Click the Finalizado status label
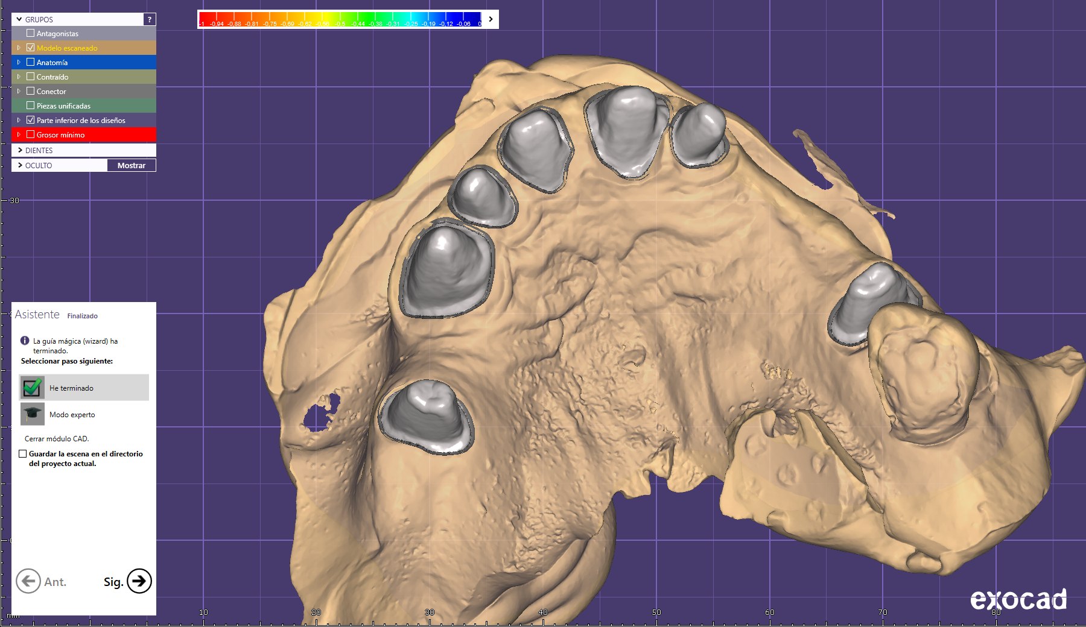1086x627 pixels. pyautogui.click(x=82, y=316)
